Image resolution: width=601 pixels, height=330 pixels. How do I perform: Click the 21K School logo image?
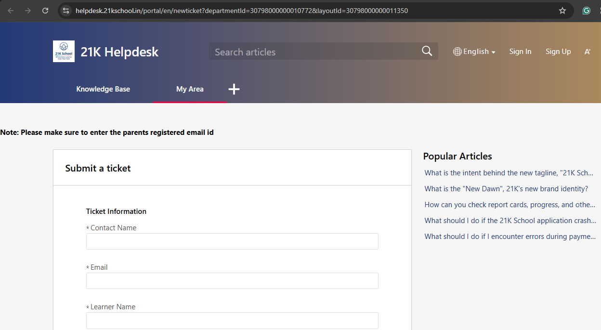64,52
